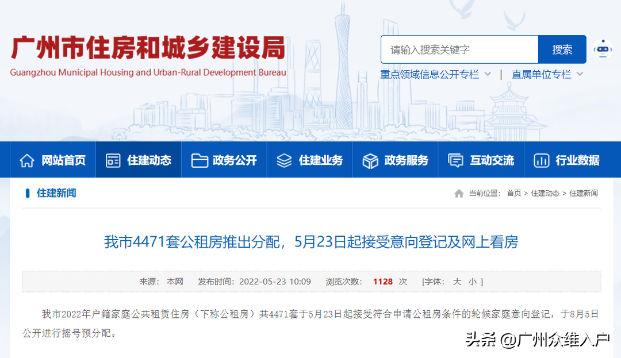Open the 行业数据 menu item
Image resolution: width=621 pixels, height=358 pixels.
click(567, 160)
